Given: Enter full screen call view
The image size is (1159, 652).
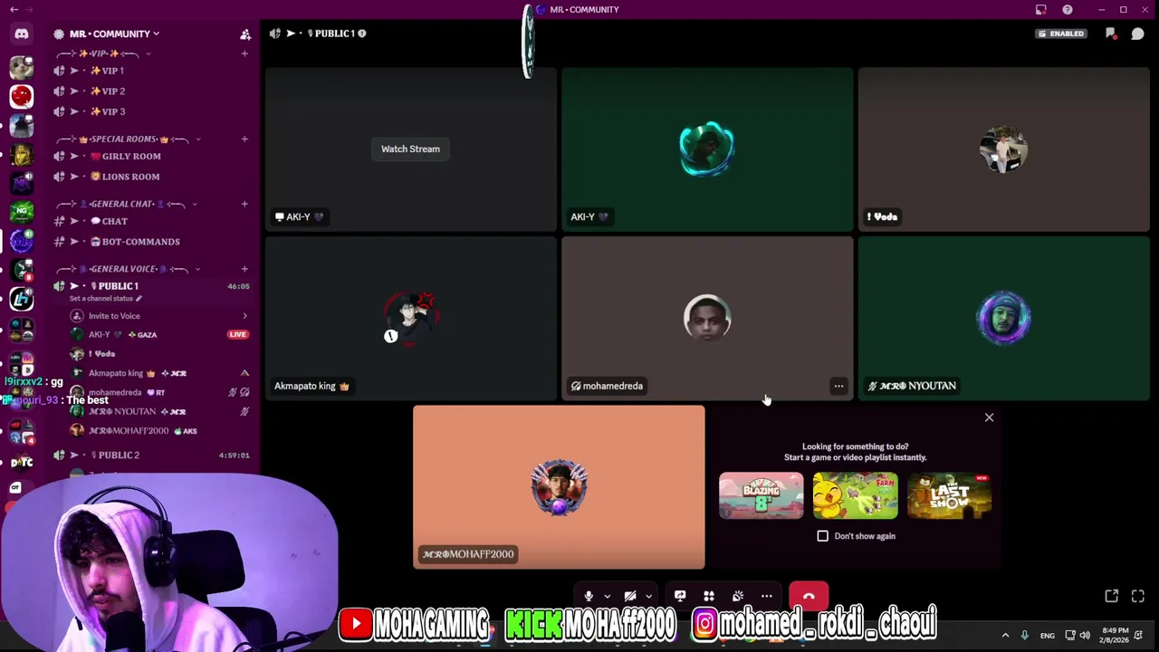Looking at the screenshot, I should pyautogui.click(x=1138, y=596).
